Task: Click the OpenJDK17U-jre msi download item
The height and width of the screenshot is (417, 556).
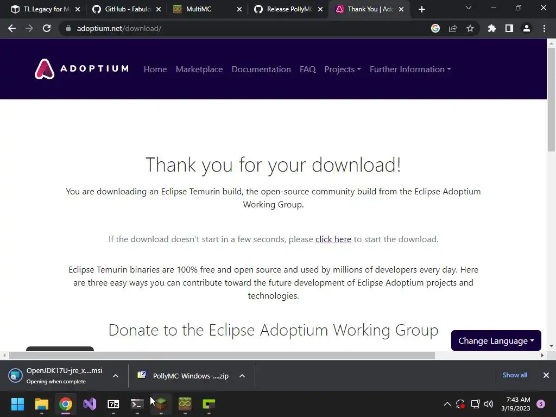Action: pyautogui.click(x=56, y=376)
